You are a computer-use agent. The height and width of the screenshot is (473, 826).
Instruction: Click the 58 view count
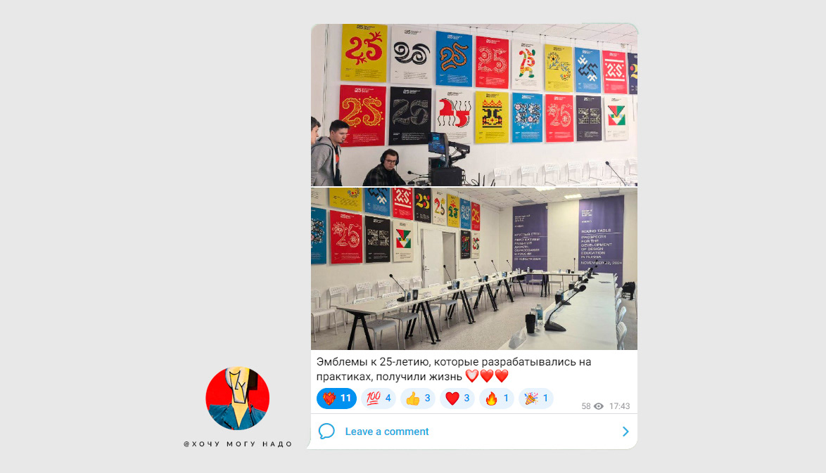(586, 406)
